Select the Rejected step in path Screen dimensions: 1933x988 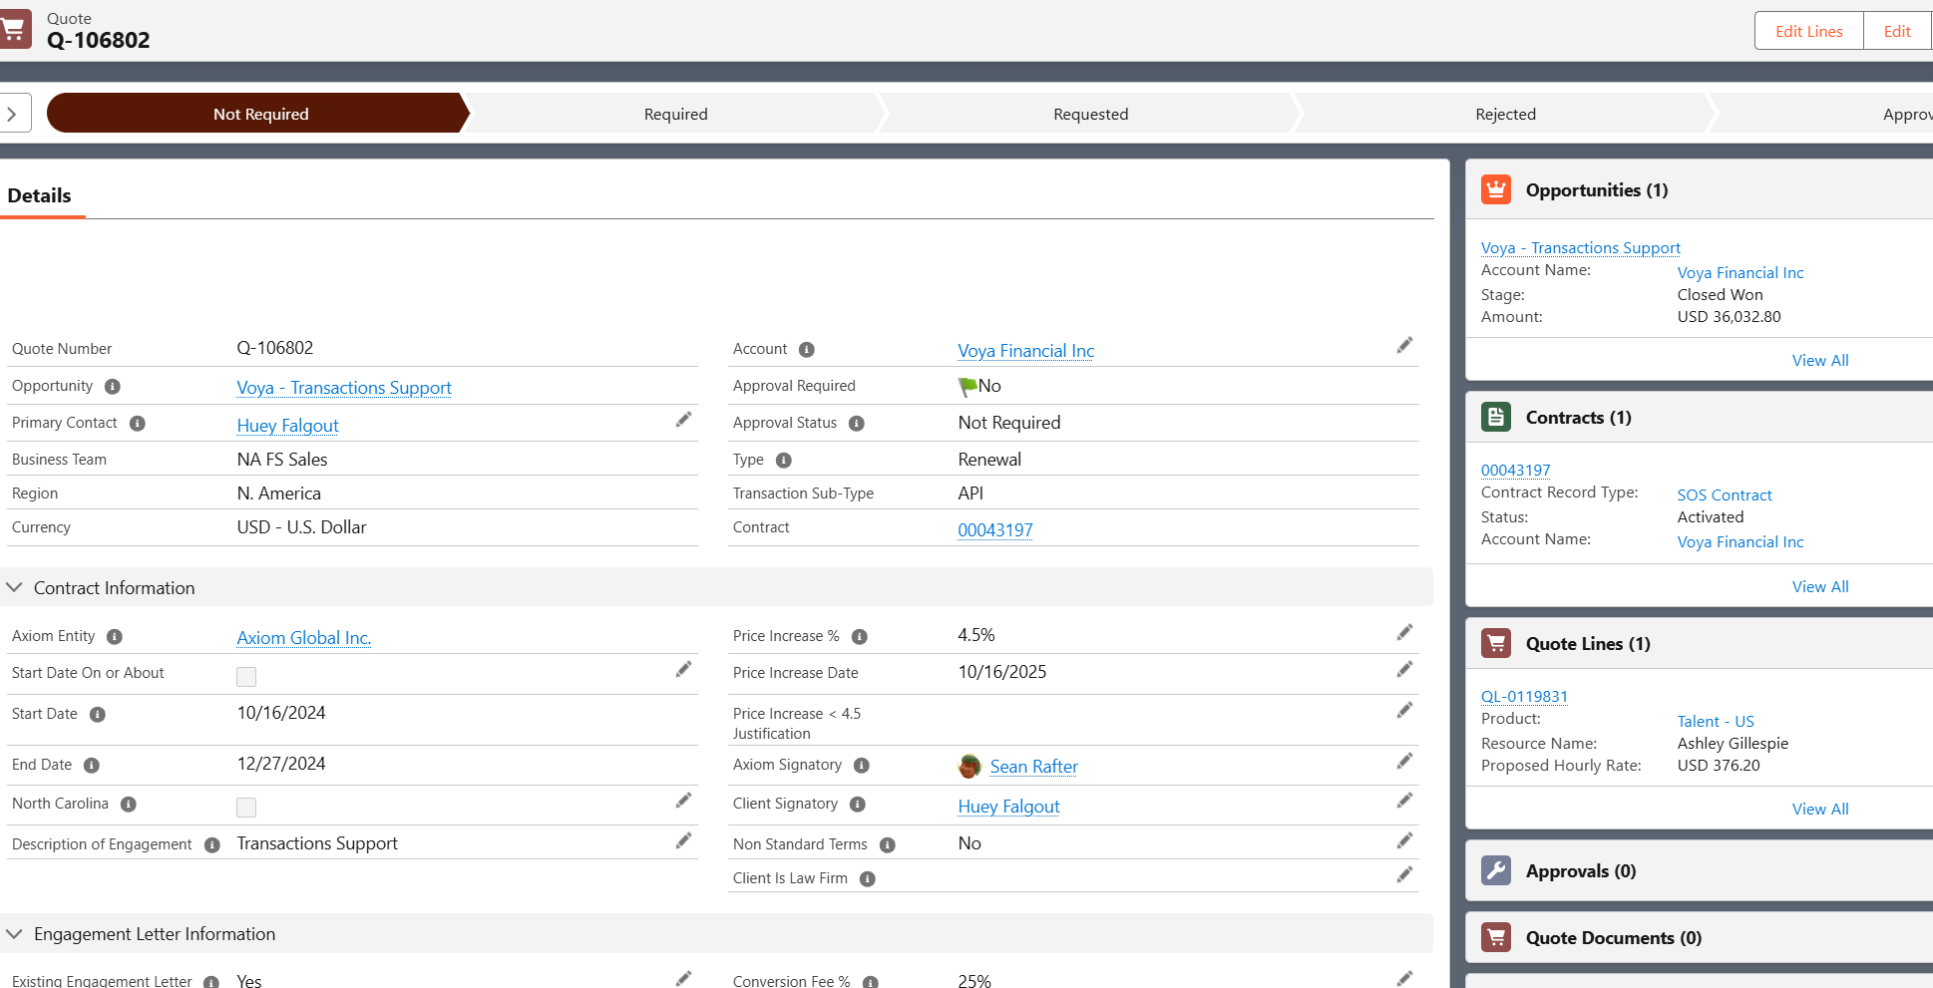coord(1504,114)
